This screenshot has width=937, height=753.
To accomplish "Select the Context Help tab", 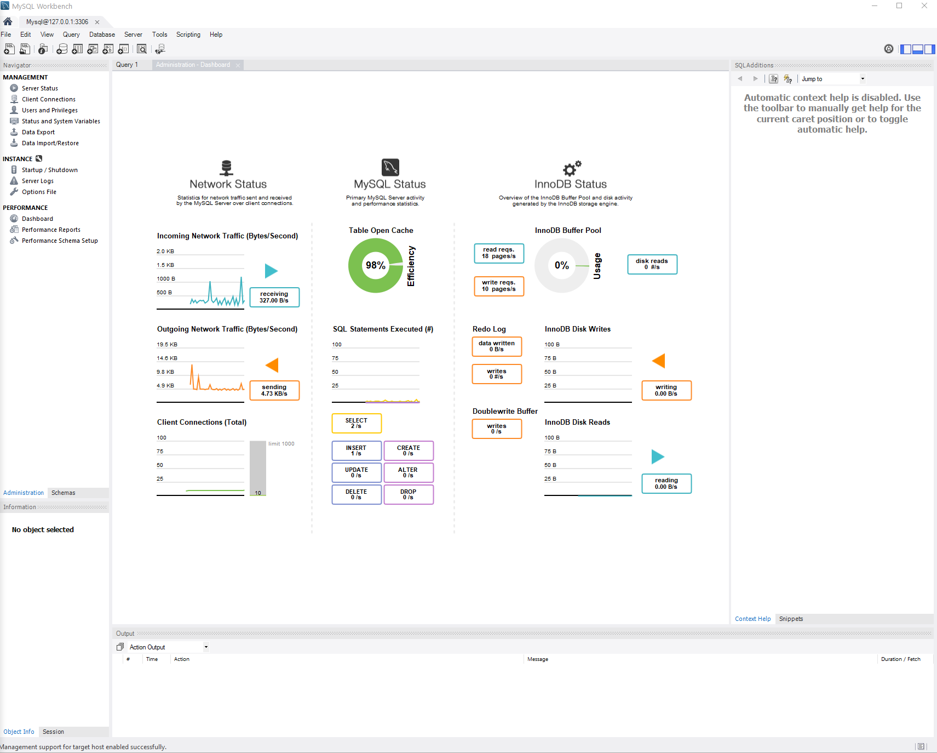I will coord(752,619).
